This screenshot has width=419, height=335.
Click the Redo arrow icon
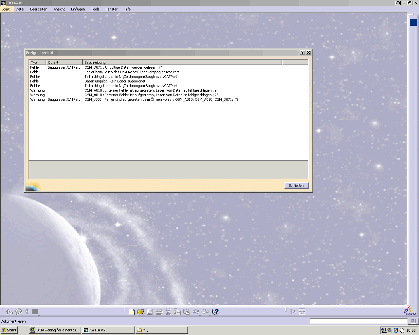click(206, 312)
